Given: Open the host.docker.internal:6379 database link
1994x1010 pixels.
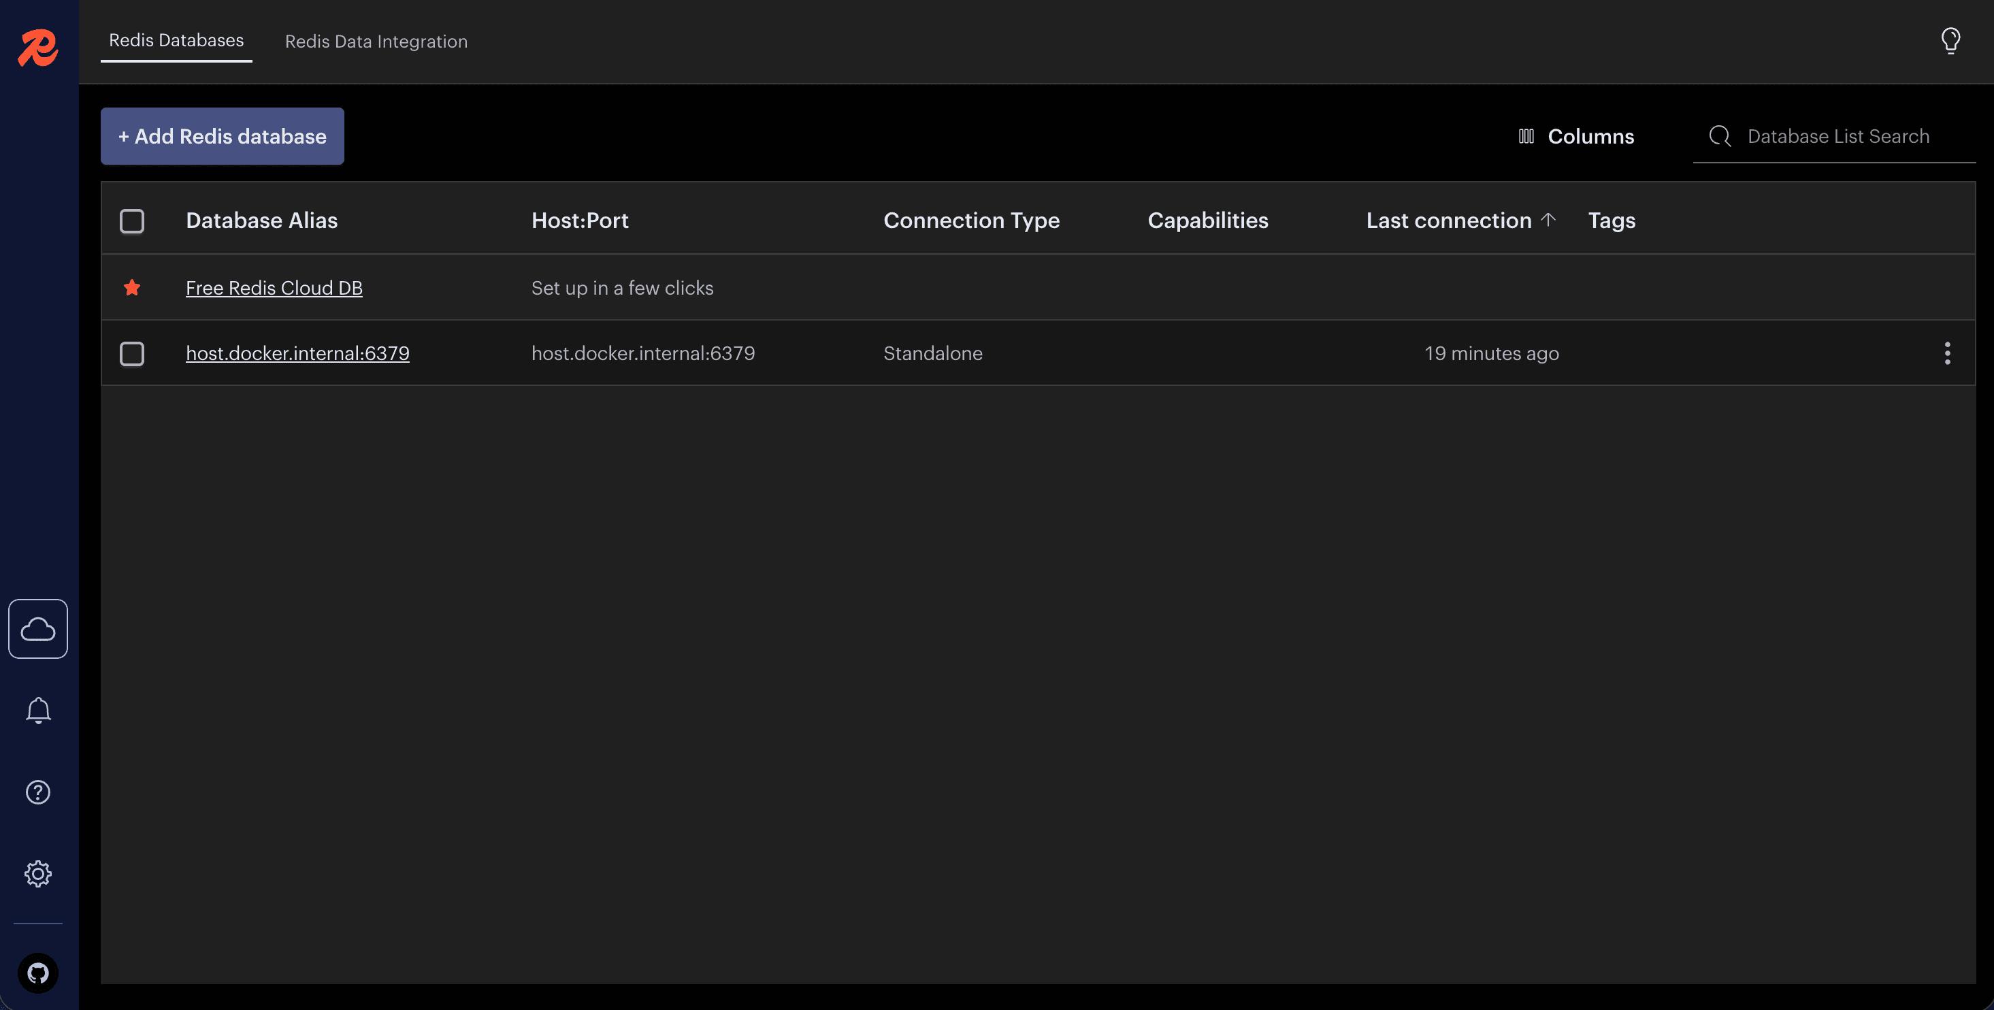Looking at the screenshot, I should click(297, 353).
